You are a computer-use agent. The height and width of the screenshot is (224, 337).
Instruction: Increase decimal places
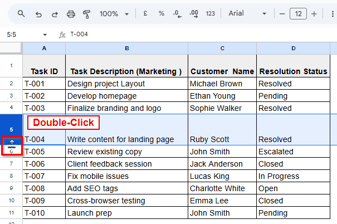(x=193, y=13)
